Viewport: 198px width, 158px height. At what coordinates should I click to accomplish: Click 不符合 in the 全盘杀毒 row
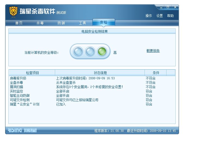pyautogui.click(x=150, y=83)
